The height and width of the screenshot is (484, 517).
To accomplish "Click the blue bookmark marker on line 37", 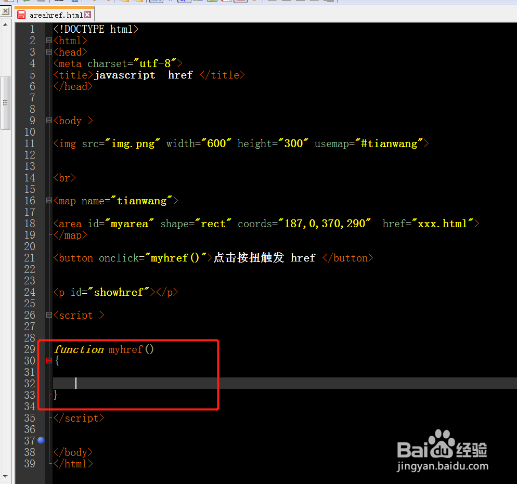I will tap(41, 440).
